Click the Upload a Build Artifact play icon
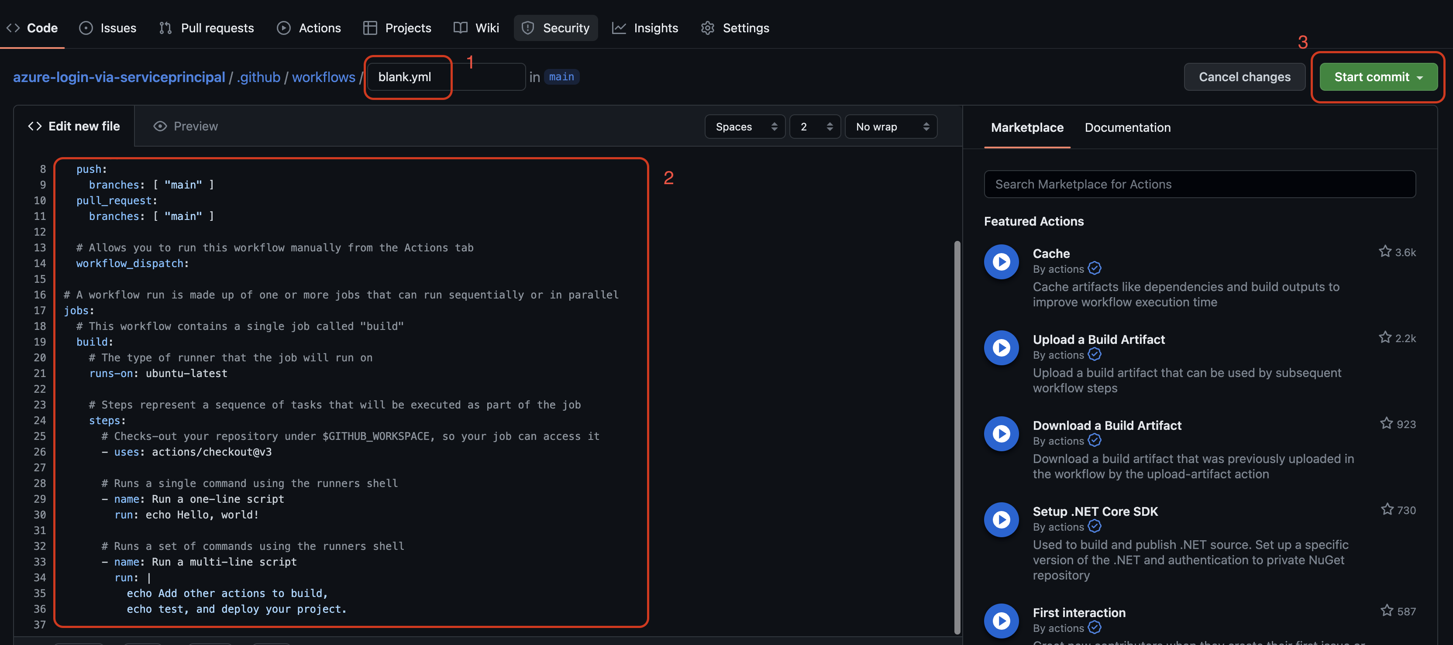Image resolution: width=1453 pixels, height=645 pixels. point(1001,348)
